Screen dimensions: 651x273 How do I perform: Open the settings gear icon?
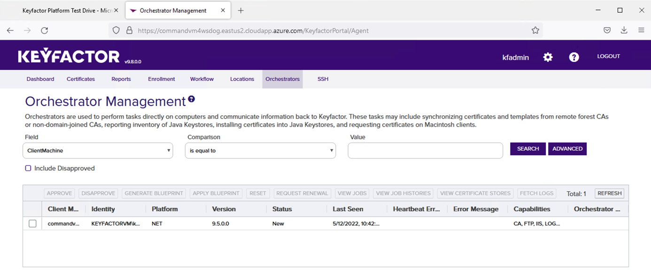coord(548,57)
